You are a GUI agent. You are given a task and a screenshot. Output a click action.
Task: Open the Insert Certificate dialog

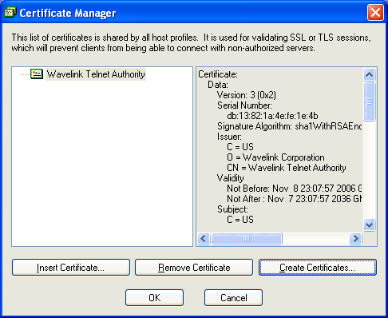point(71,268)
